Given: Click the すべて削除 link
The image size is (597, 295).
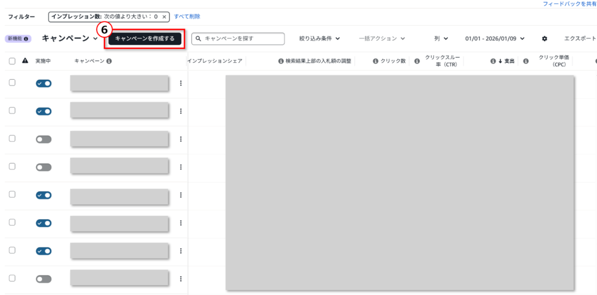Looking at the screenshot, I should tap(187, 16).
